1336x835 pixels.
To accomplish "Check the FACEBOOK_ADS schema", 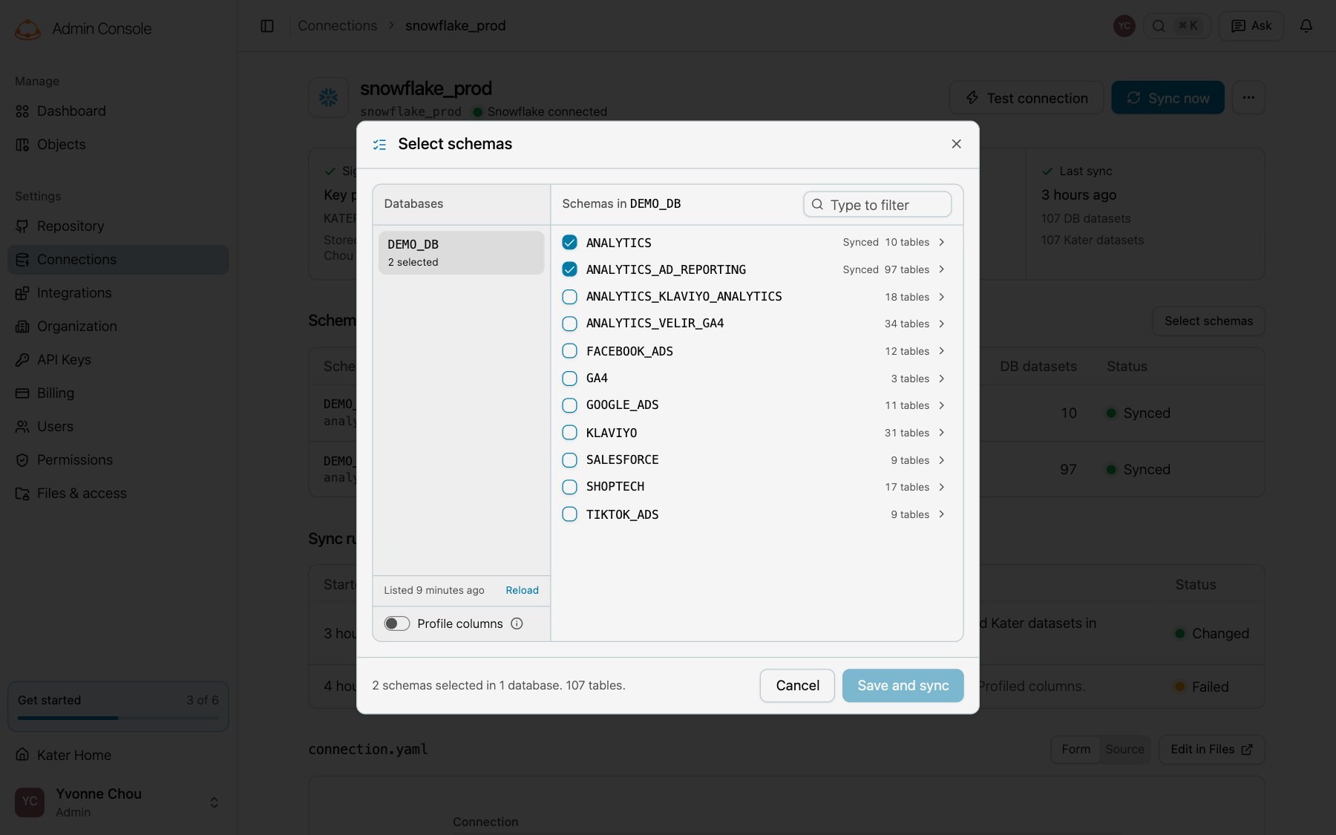I will (569, 351).
